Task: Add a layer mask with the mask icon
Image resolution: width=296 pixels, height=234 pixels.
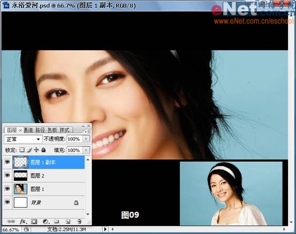Action: tap(34, 221)
